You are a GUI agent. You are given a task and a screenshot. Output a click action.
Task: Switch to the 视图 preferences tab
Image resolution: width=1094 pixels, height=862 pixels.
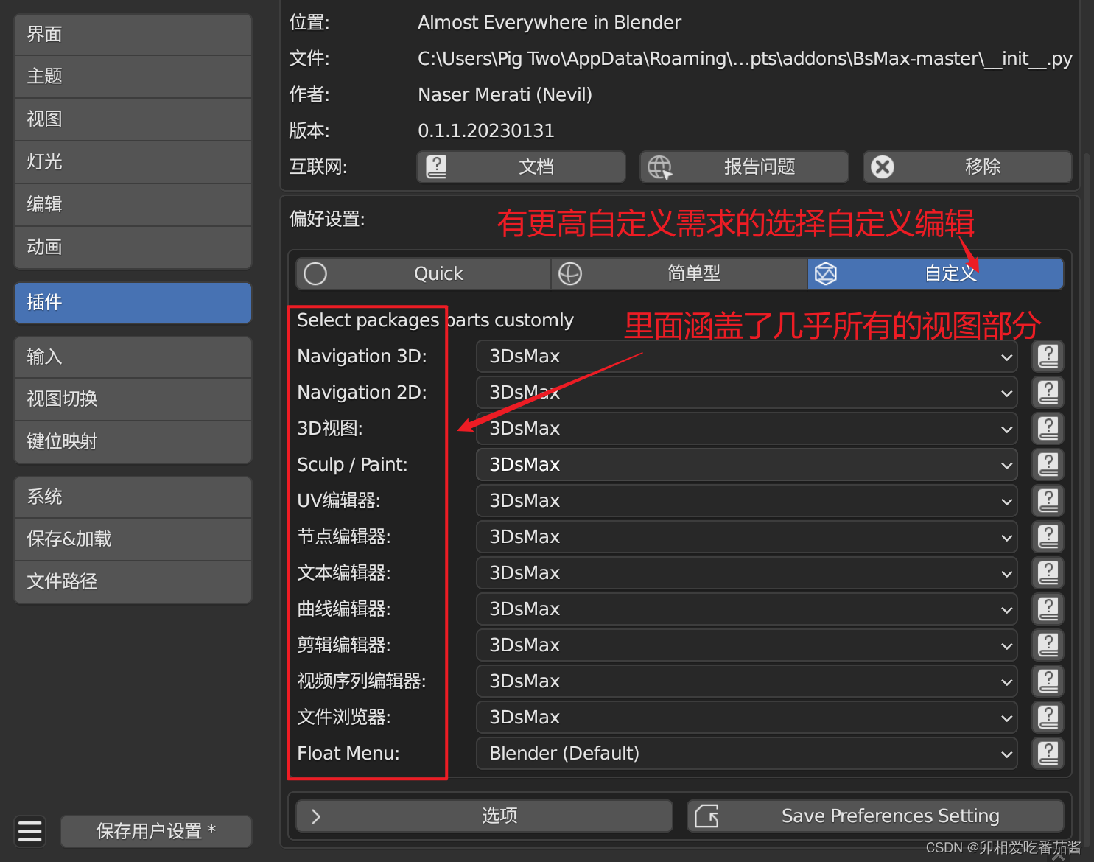(133, 119)
